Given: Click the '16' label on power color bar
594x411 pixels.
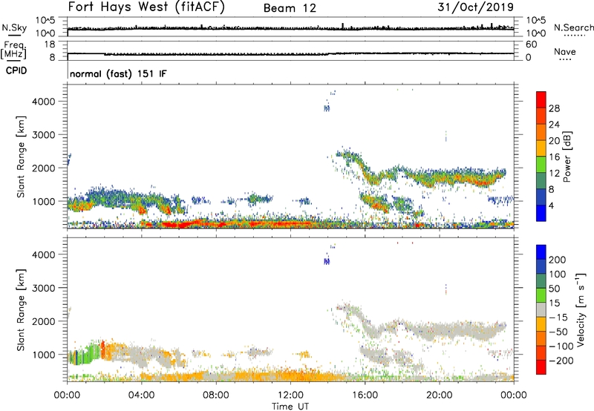Looking at the screenshot, I should 554,157.
